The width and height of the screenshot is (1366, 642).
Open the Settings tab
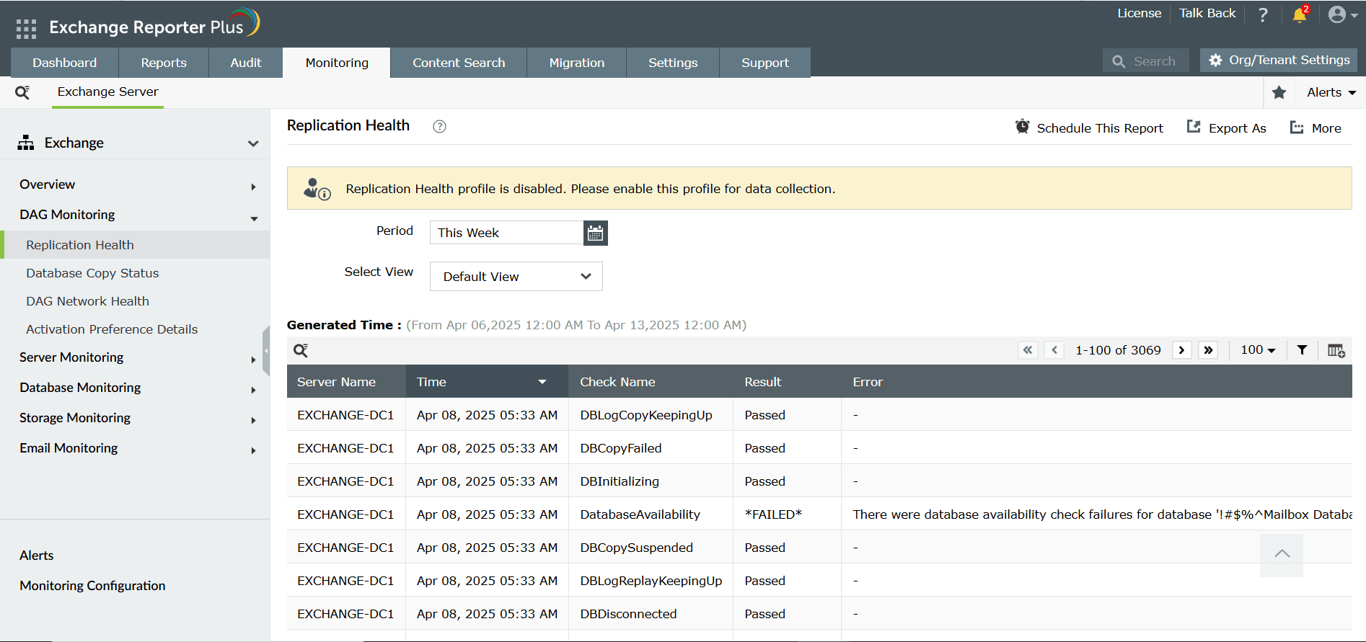[673, 63]
